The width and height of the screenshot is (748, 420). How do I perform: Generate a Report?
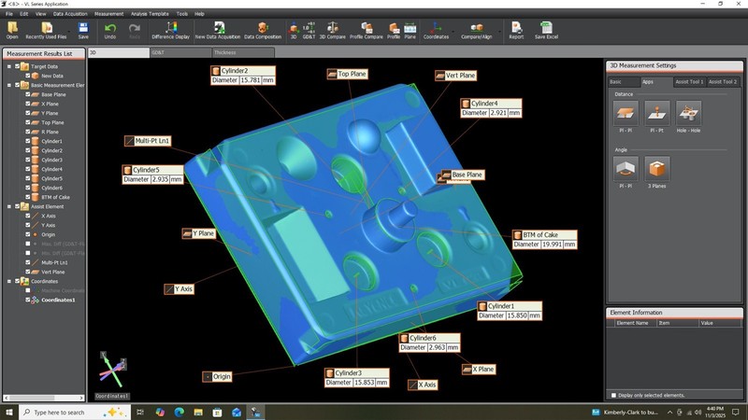(516, 31)
